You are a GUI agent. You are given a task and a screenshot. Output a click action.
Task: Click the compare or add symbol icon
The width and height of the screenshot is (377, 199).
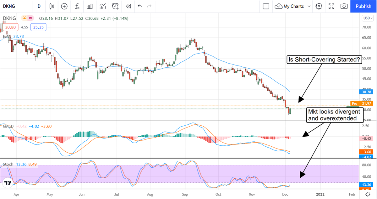tap(64, 6)
